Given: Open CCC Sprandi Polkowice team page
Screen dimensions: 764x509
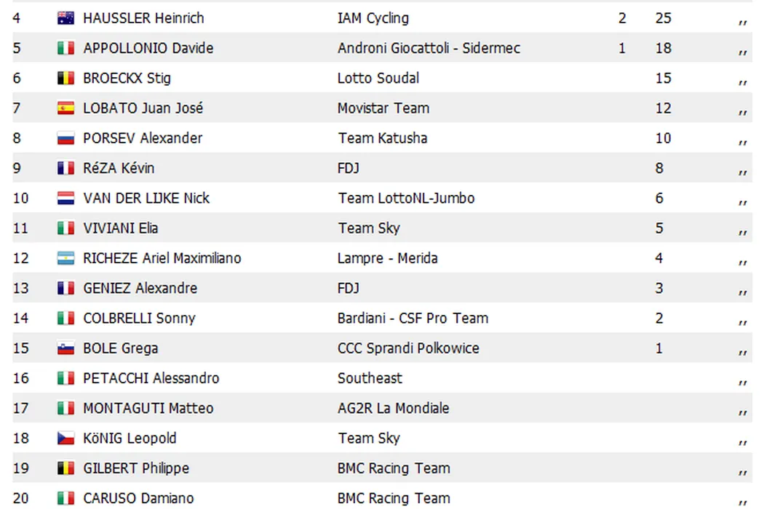Looking at the screenshot, I should point(408,348).
